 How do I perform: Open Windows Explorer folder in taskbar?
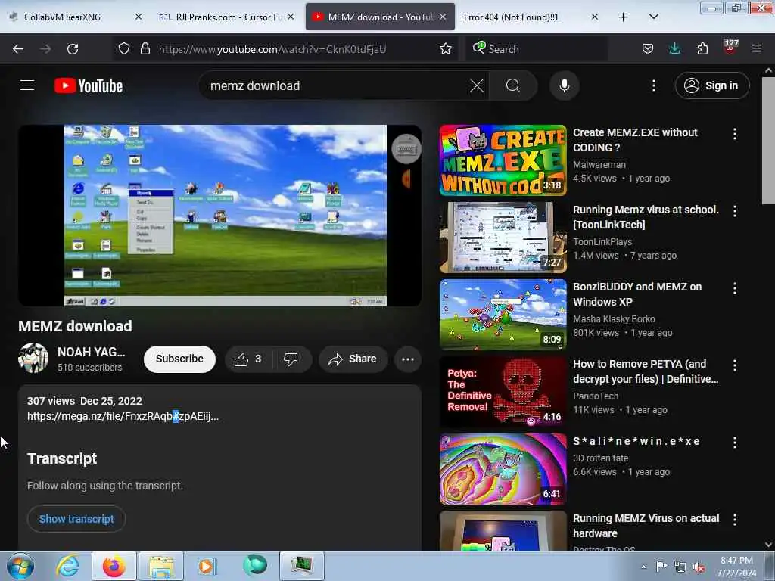[161, 566]
